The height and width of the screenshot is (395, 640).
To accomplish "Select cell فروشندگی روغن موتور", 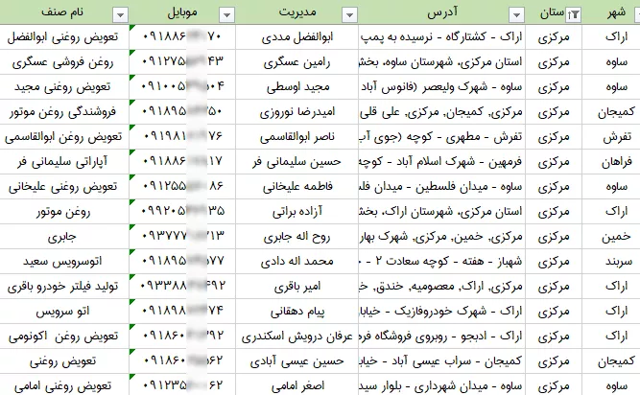I will point(64,111).
